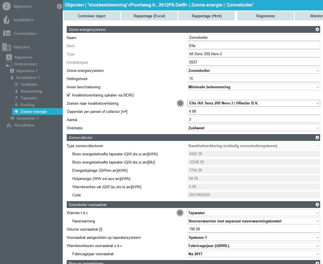This screenshot has width=323, height=264.
Task: Click the letter A icon beside object Algemeen
Action: pos(9,57)
